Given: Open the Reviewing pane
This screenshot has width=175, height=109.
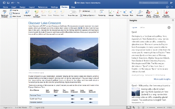Looking at the screenshot, I should pyautogui.click(x=102, y=13).
